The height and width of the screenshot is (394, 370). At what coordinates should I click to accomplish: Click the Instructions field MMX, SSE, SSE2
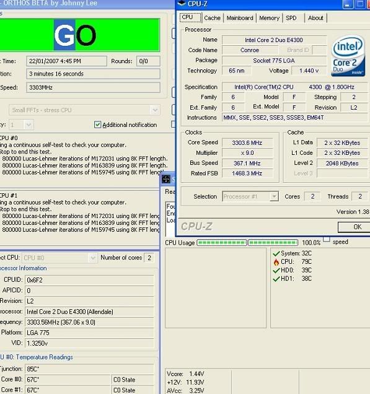click(295, 118)
